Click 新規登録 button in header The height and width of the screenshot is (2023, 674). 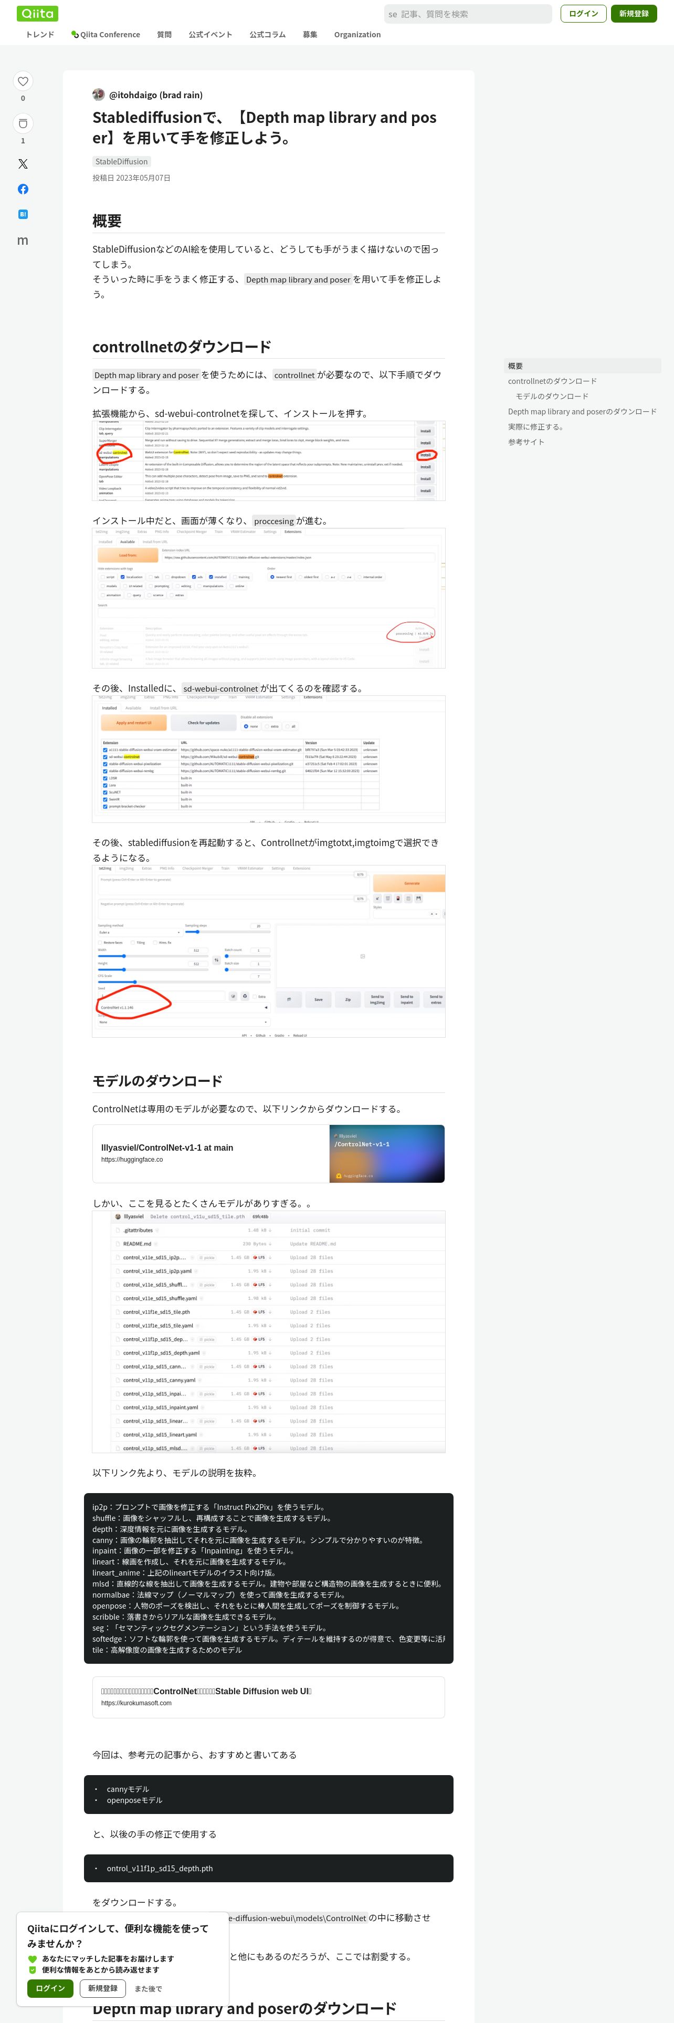click(634, 13)
